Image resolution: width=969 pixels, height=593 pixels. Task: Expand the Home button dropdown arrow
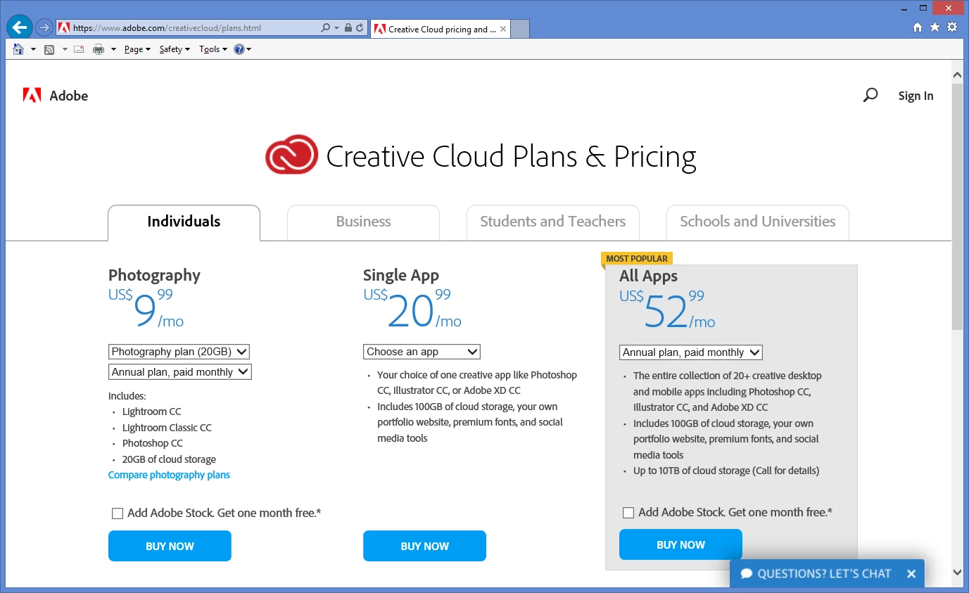33,49
